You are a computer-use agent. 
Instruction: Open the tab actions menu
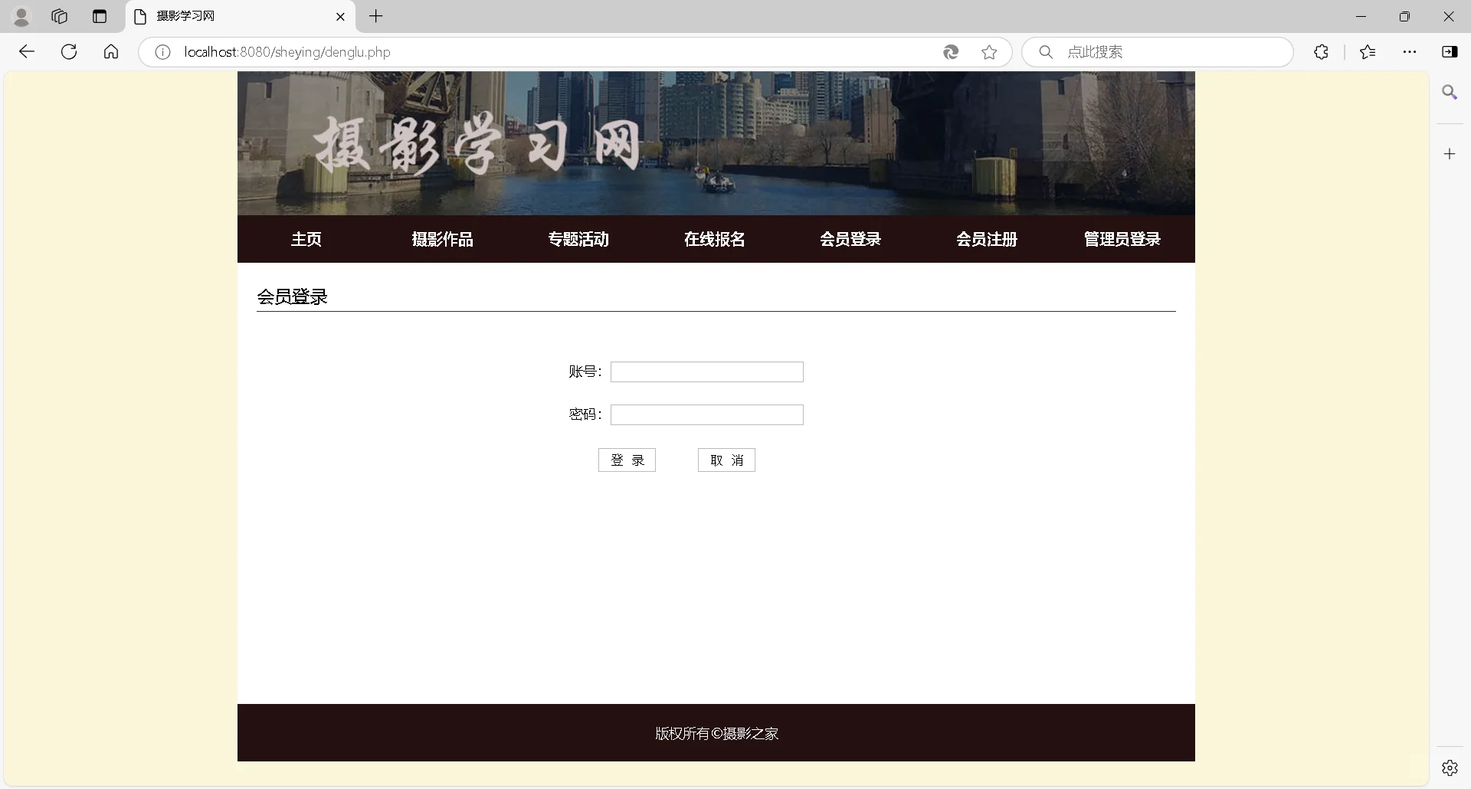point(100,16)
